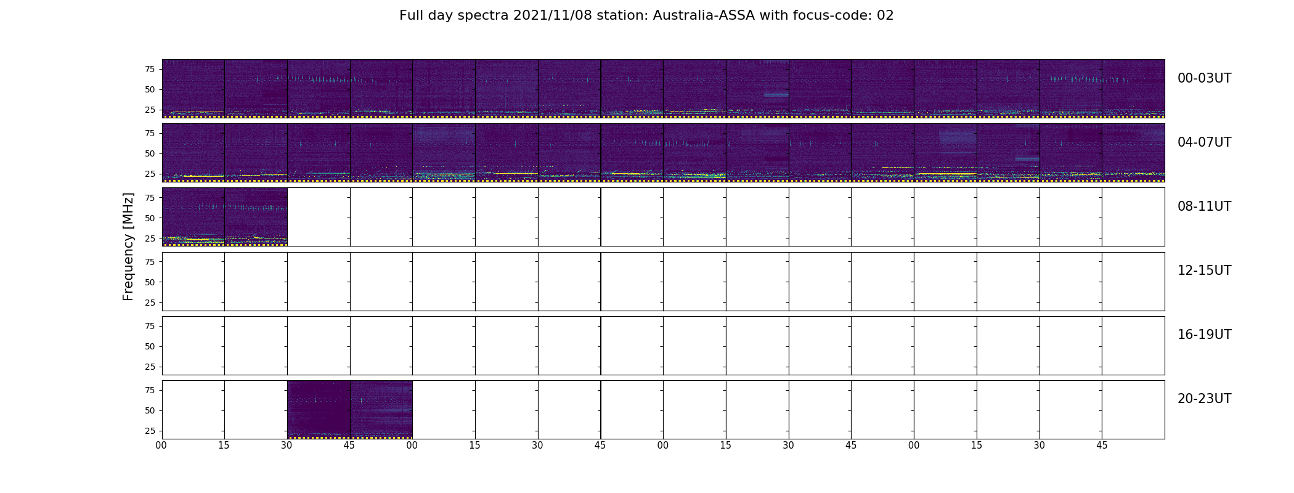This screenshot has width=1294, height=493.
Task: Select the 50 tick label of 12-15UT row
Action: click(150, 282)
